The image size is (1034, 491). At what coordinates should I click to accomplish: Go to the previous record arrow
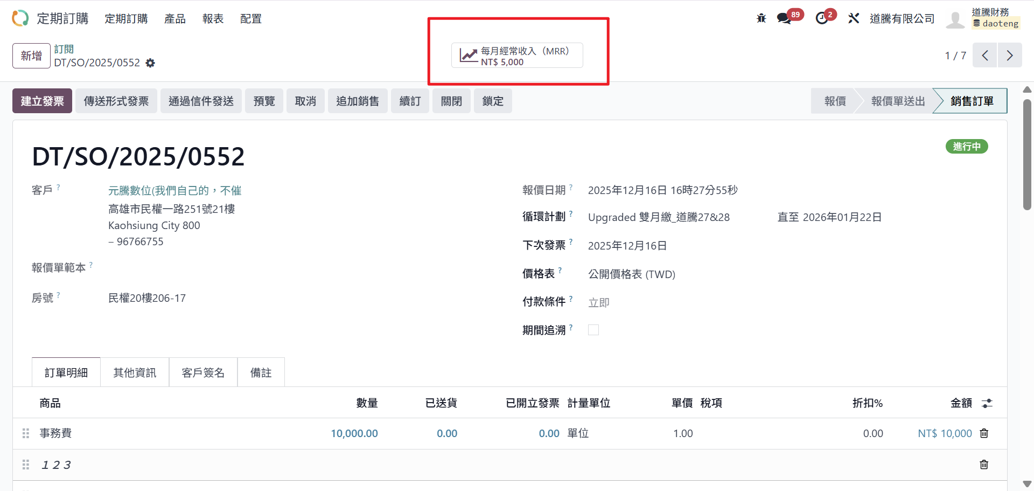click(x=985, y=56)
